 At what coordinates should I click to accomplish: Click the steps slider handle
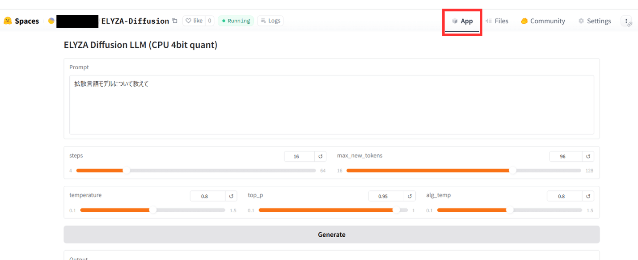click(x=127, y=170)
